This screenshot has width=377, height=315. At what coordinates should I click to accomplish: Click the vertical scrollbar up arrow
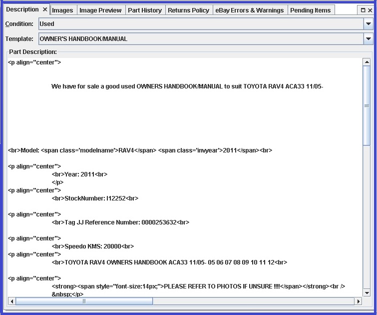coord(367,62)
